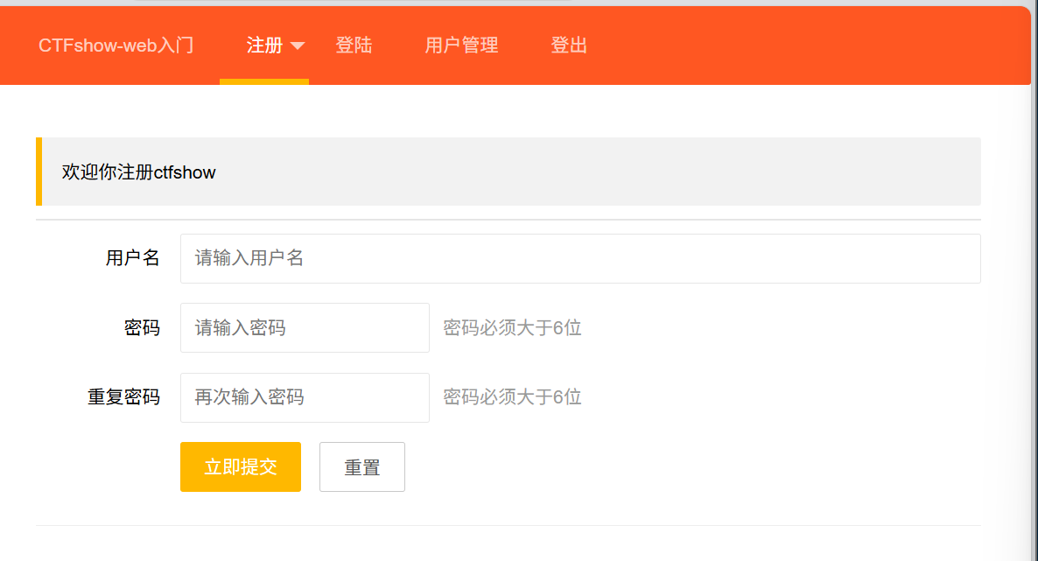The width and height of the screenshot is (1038, 561).
Task: Click the yellow bar left of welcome banner
Action: point(39,172)
